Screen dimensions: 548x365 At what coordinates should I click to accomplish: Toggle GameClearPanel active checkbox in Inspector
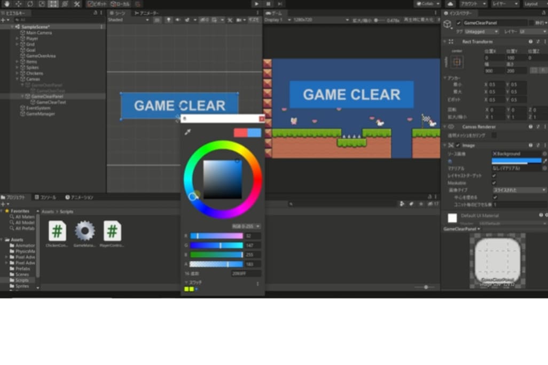458,23
